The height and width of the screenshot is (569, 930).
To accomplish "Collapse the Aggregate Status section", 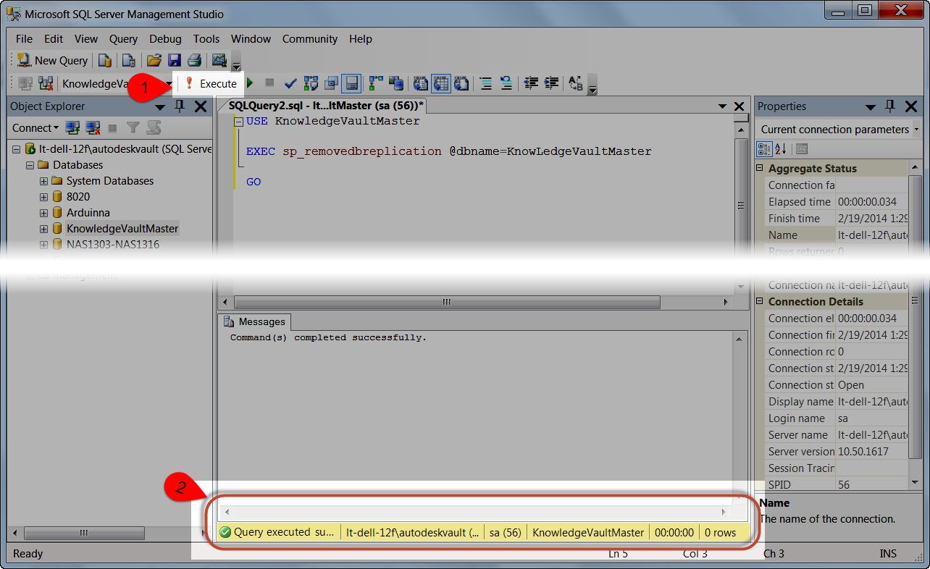I will click(761, 168).
